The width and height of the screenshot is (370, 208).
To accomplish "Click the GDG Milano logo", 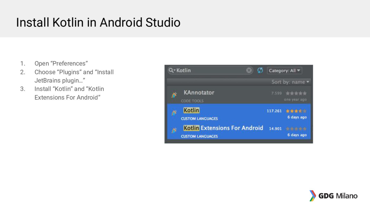I will click(334, 196).
